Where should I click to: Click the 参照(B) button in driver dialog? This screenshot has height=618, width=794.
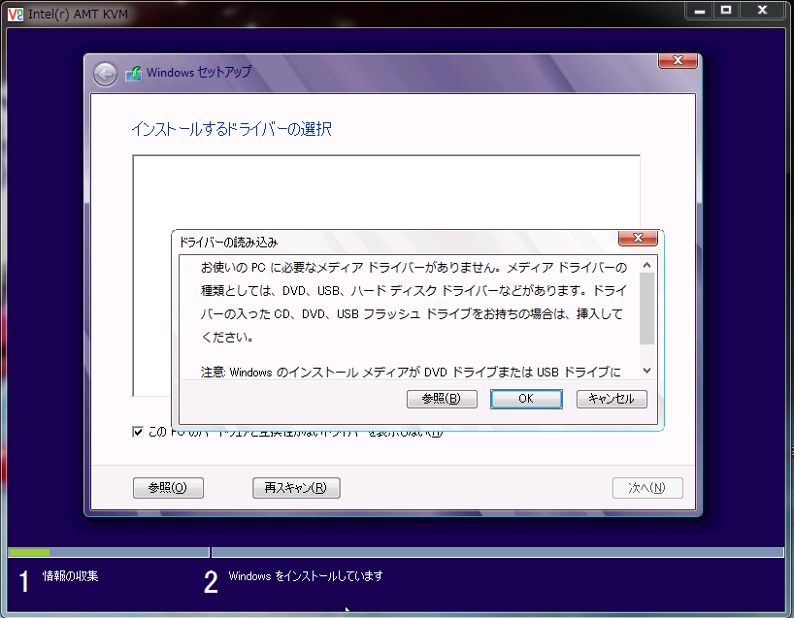[x=442, y=399]
